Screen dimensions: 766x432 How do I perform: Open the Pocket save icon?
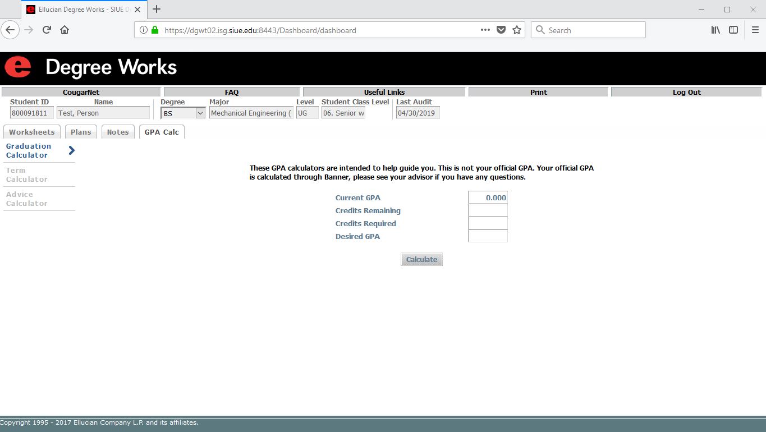click(501, 30)
